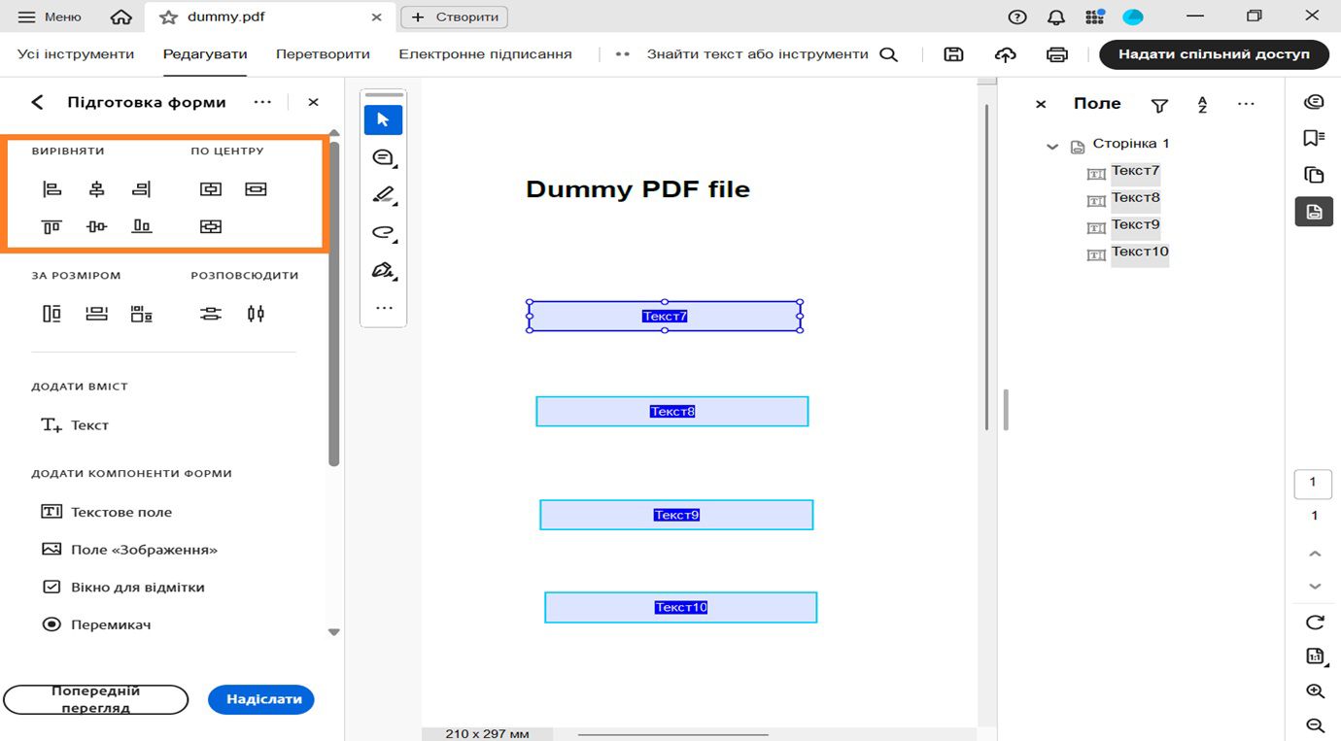
Task: Toggle the form fields panel icon
Action: point(1314,212)
